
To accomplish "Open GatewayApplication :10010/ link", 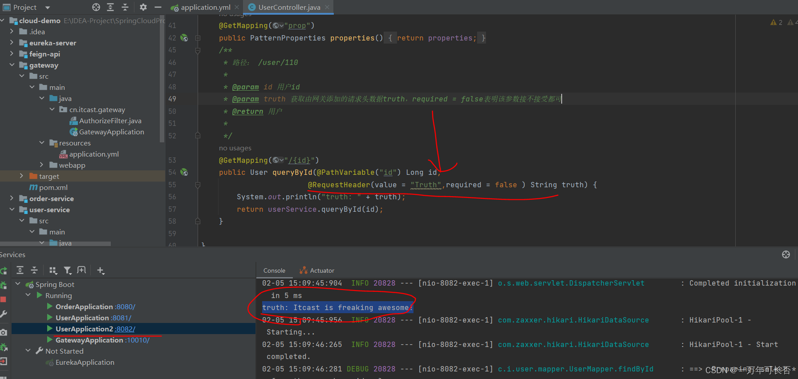I will coord(137,340).
